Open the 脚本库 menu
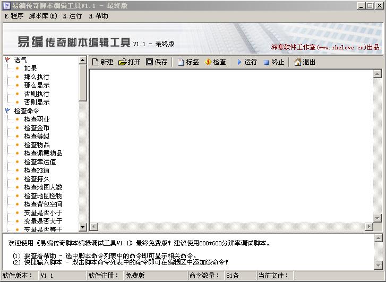The image size is (386, 282). click(x=42, y=16)
